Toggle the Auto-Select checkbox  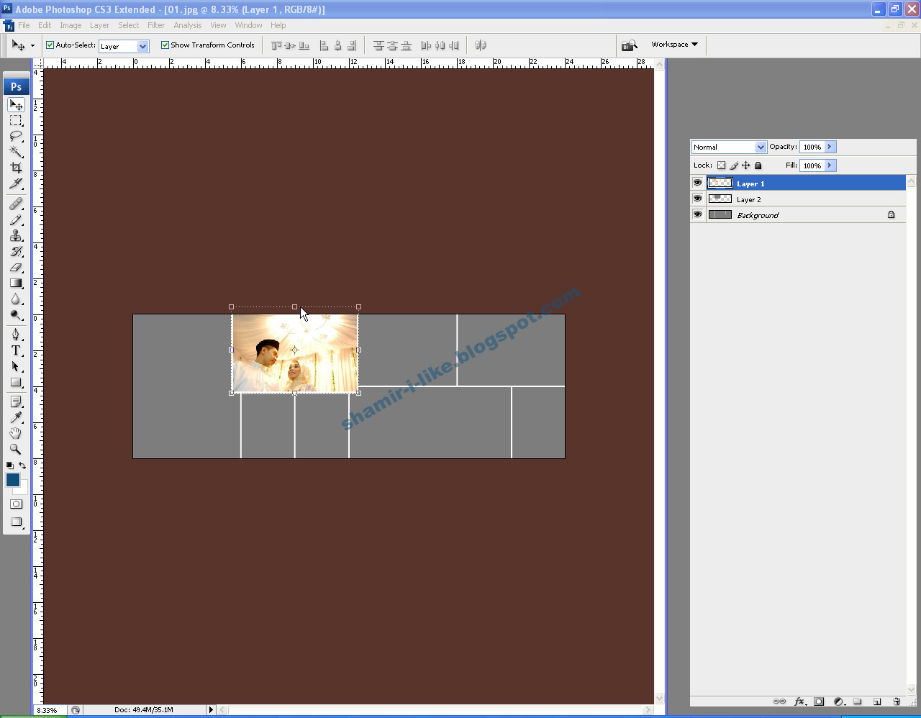[x=50, y=45]
